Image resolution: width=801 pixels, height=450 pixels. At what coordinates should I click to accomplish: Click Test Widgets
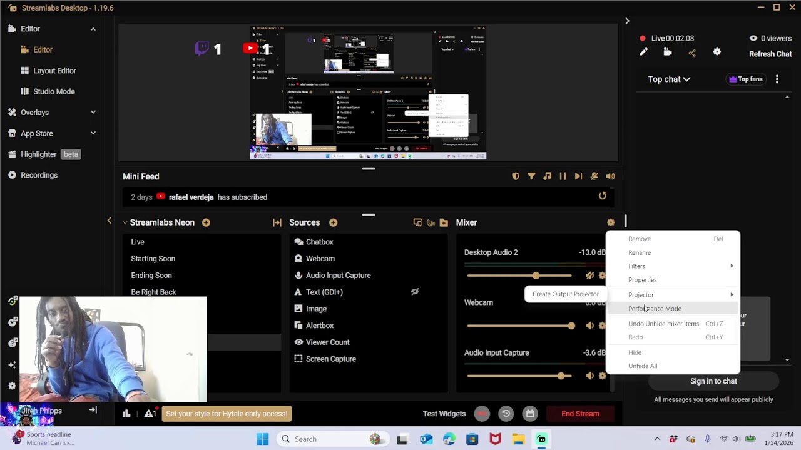[x=444, y=414]
